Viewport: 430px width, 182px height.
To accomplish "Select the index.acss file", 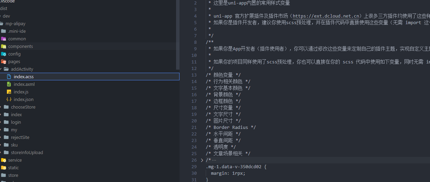I will coord(23,77).
